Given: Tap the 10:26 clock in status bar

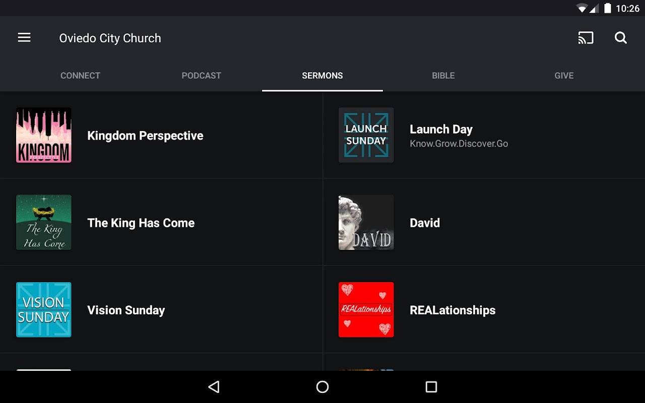Looking at the screenshot, I should pyautogui.click(x=627, y=8).
